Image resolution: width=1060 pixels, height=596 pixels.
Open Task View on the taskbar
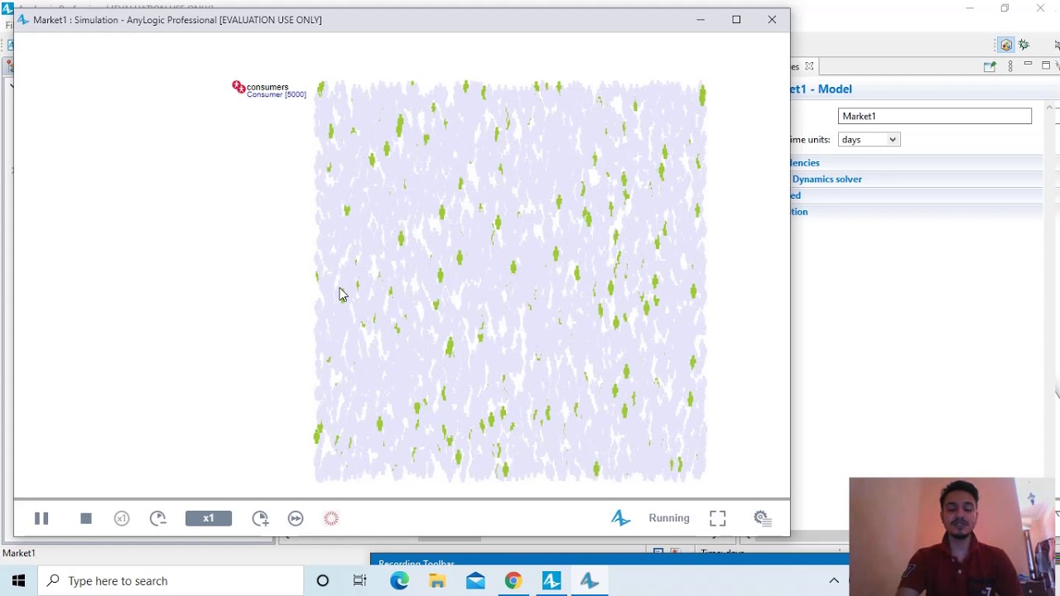tap(360, 581)
